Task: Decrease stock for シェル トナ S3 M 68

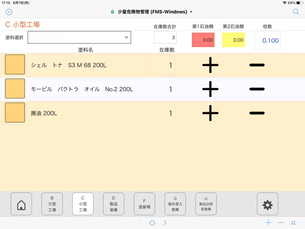Action: [x=257, y=65]
